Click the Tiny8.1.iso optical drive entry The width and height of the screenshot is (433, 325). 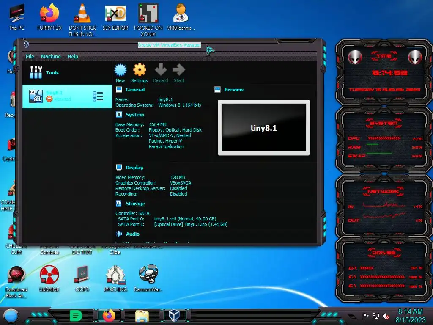coord(191,224)
